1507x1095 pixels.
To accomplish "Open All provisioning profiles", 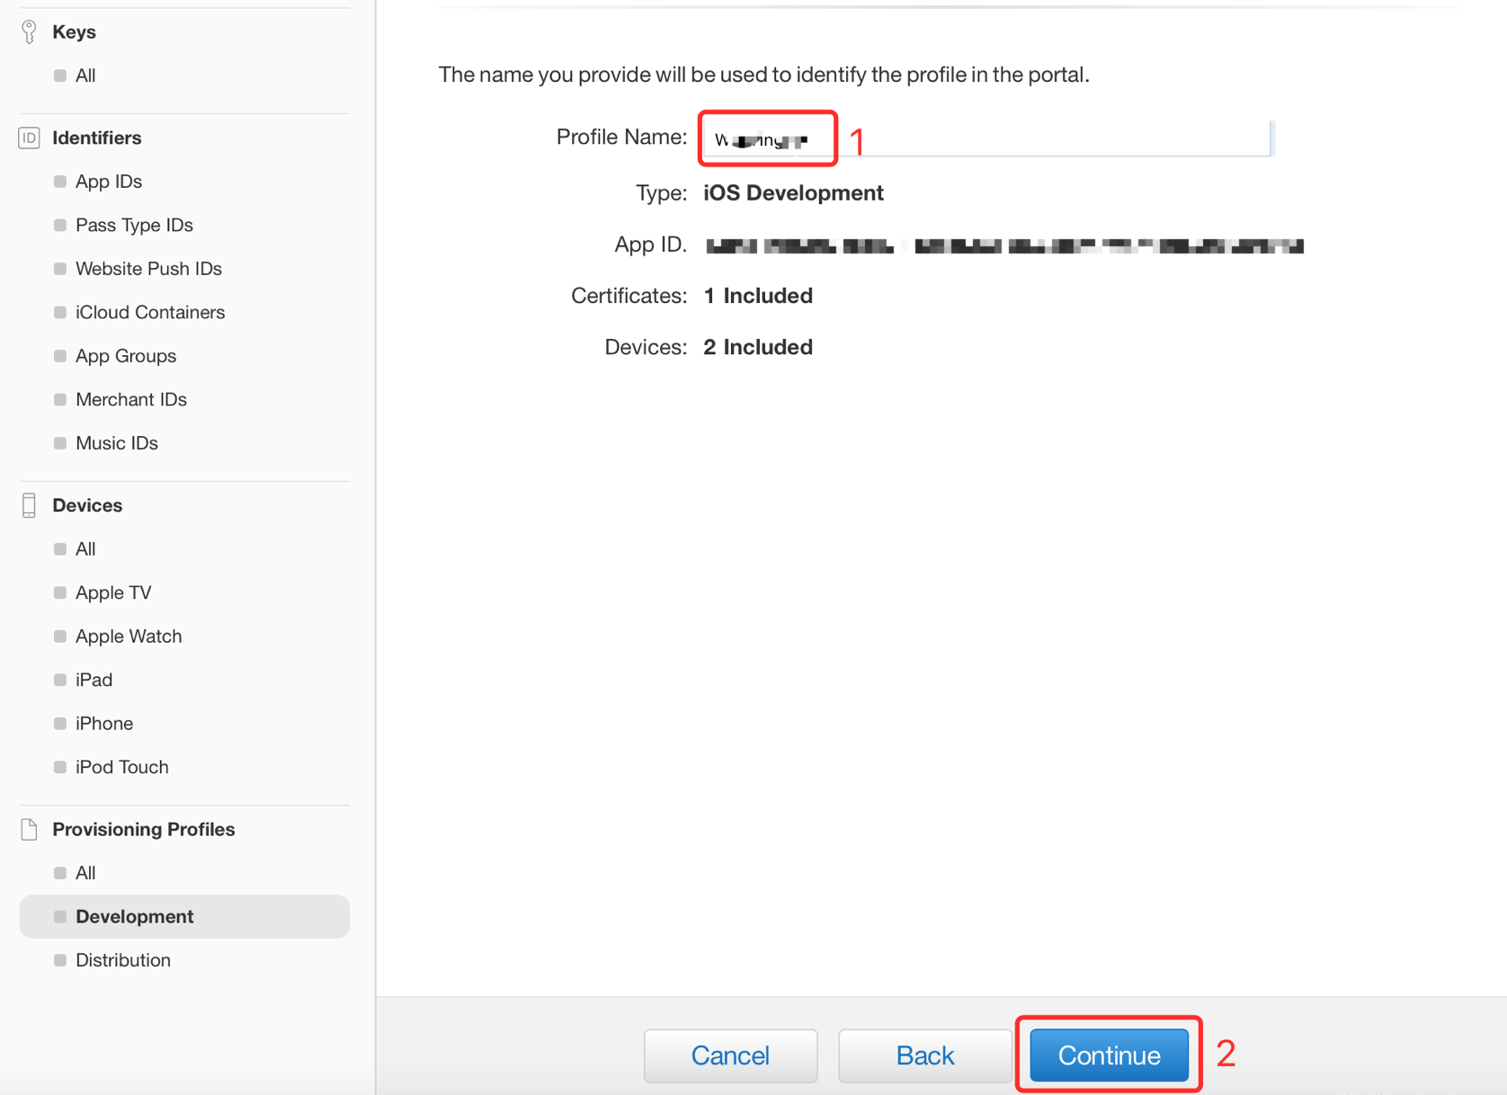I will pyautogui.click(x=85, y=873).
